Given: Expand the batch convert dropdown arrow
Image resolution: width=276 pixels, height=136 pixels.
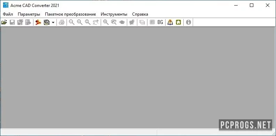Looking at the screenshot, I should (53, 23).
